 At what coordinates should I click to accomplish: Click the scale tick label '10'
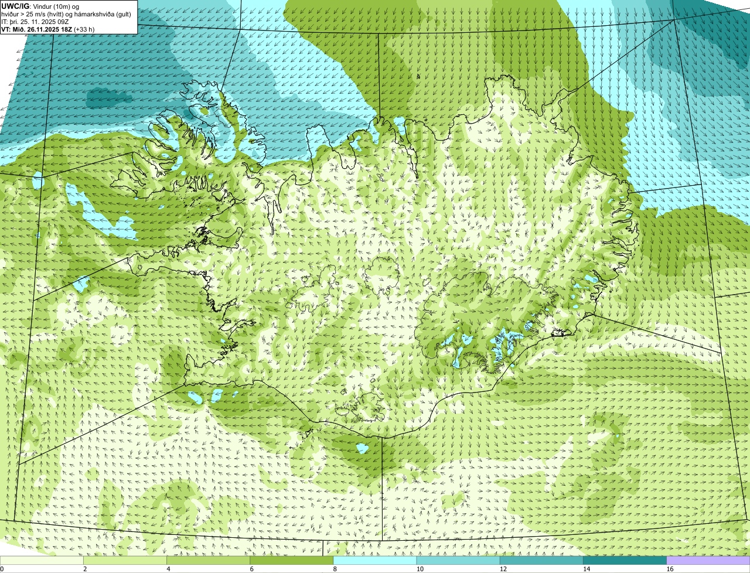(x=420, y=569)
